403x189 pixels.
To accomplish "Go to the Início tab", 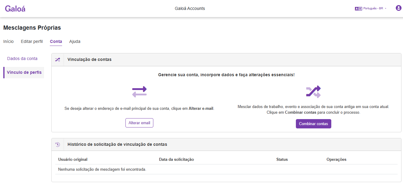I will point(8,41).
